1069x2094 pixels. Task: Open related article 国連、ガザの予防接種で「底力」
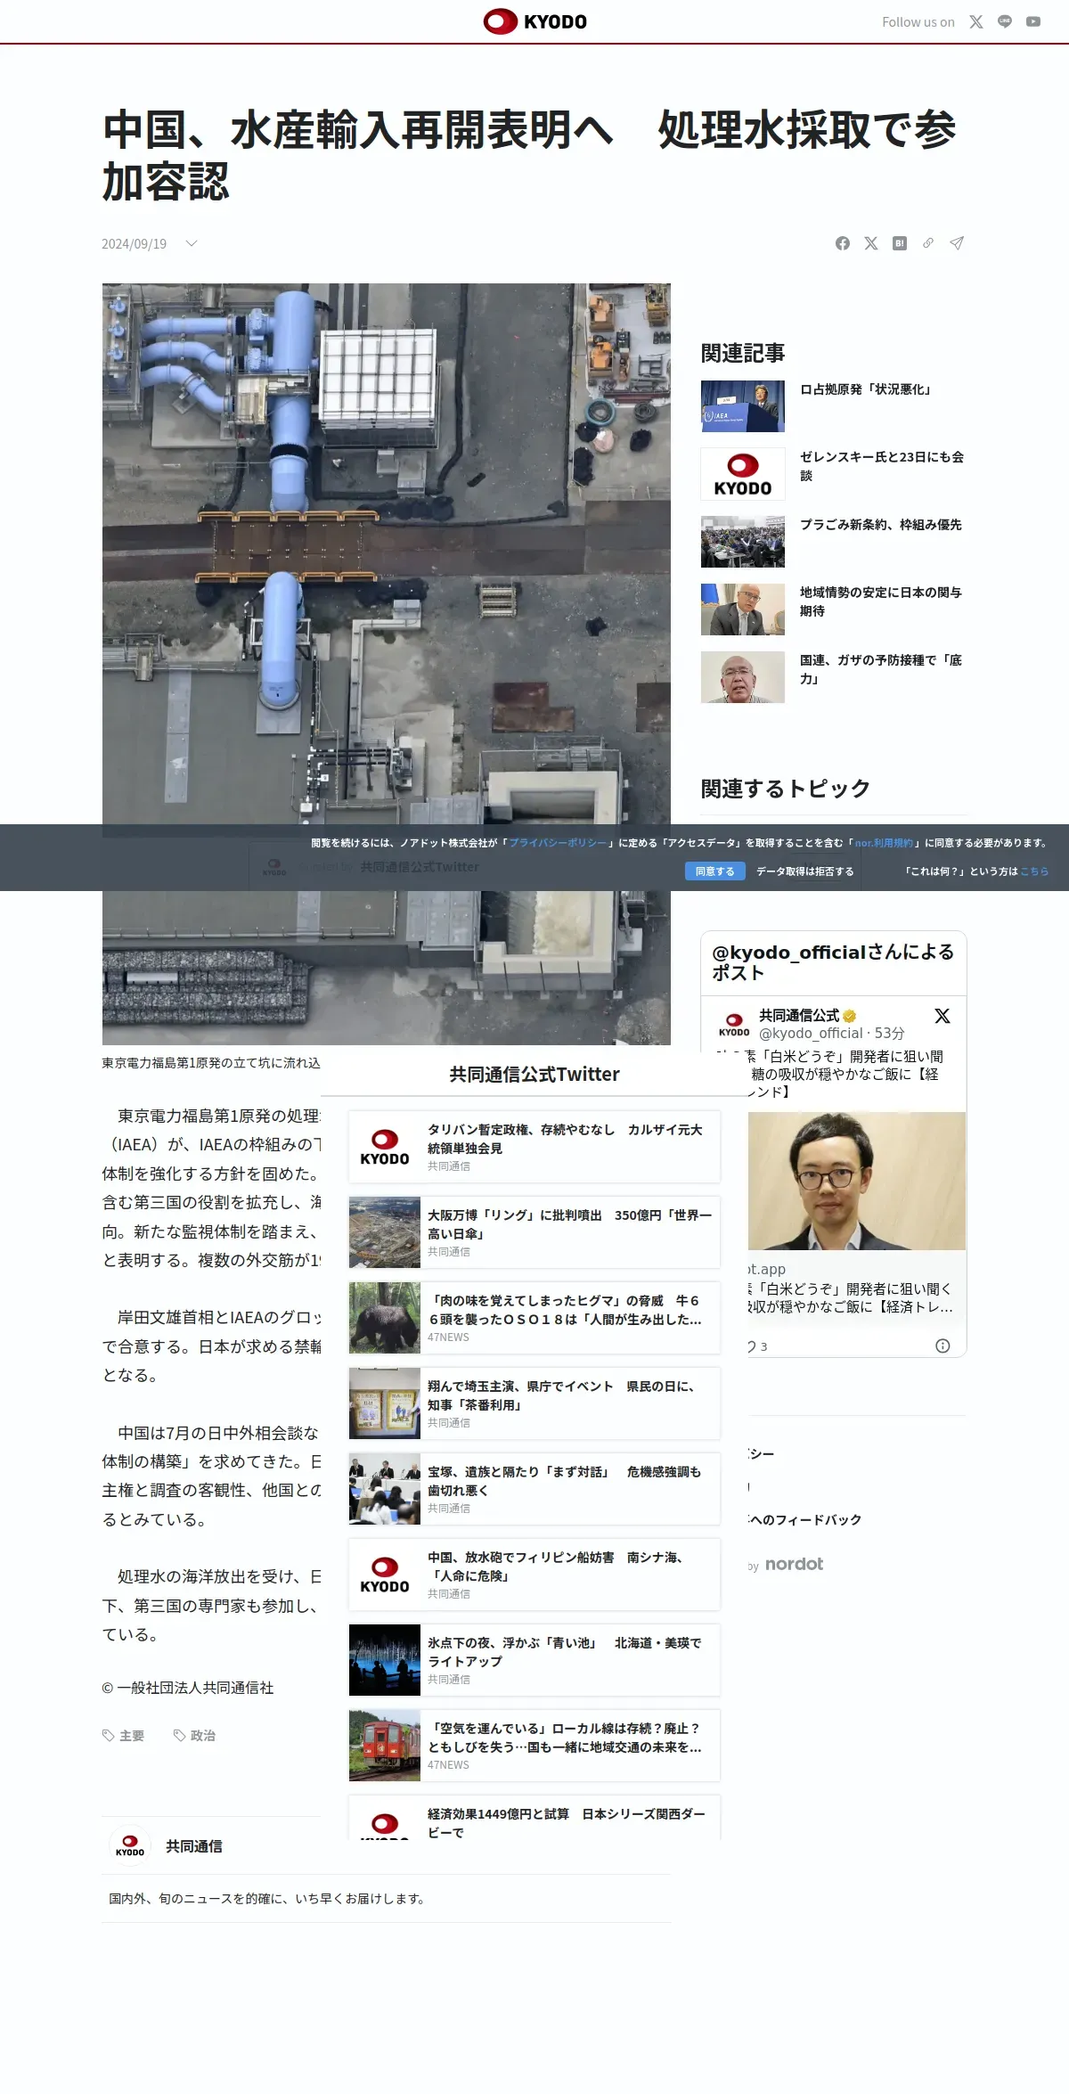880,669
